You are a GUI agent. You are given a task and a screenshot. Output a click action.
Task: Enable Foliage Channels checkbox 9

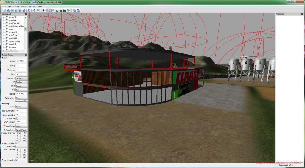[19, 138]
